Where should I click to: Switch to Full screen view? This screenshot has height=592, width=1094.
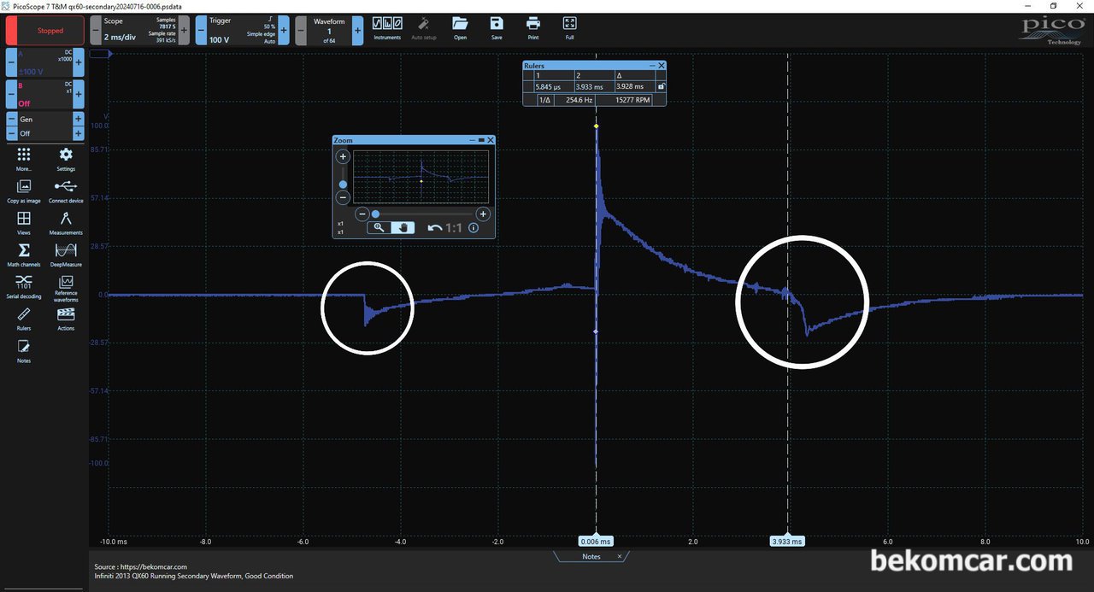coord(570,28)
